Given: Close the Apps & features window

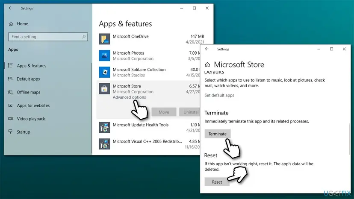Looking at the screenshot, I should [207, 8].
